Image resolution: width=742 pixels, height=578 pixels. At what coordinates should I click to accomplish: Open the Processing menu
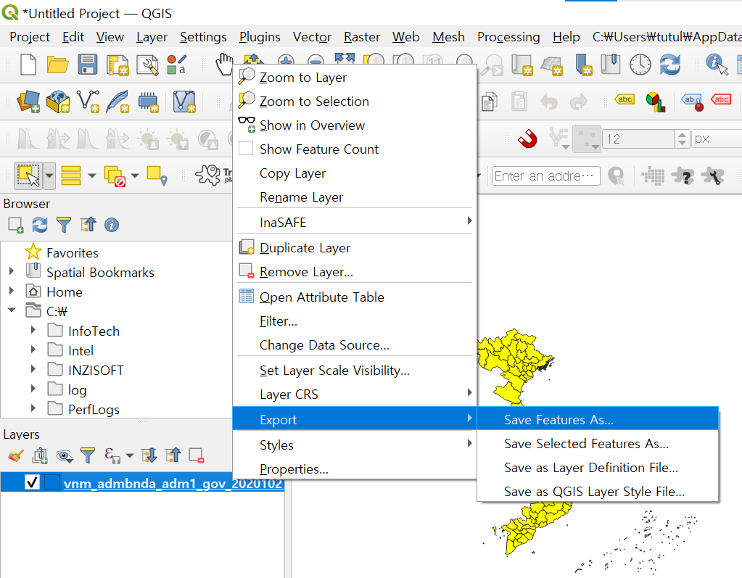click(508, 37)
